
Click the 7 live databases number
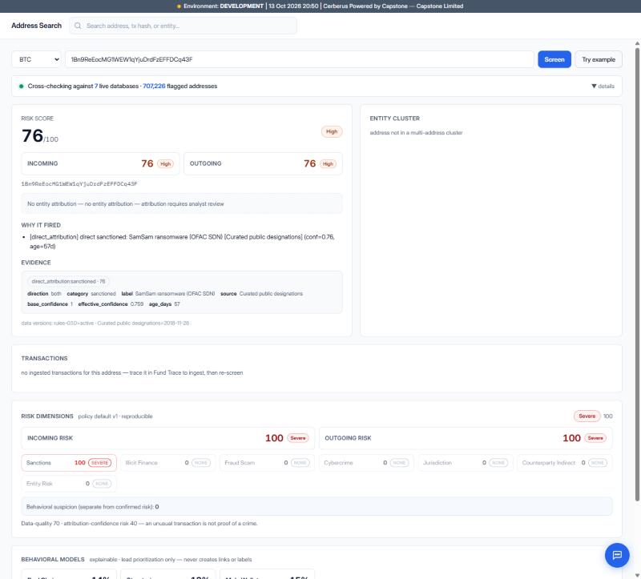click(x=96, y=86)
